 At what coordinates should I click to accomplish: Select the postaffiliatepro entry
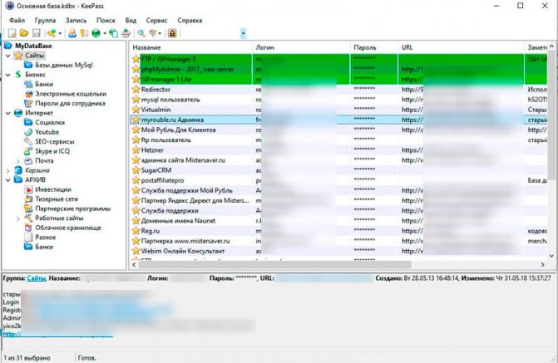pyautogui.click(x=338, y=180)
